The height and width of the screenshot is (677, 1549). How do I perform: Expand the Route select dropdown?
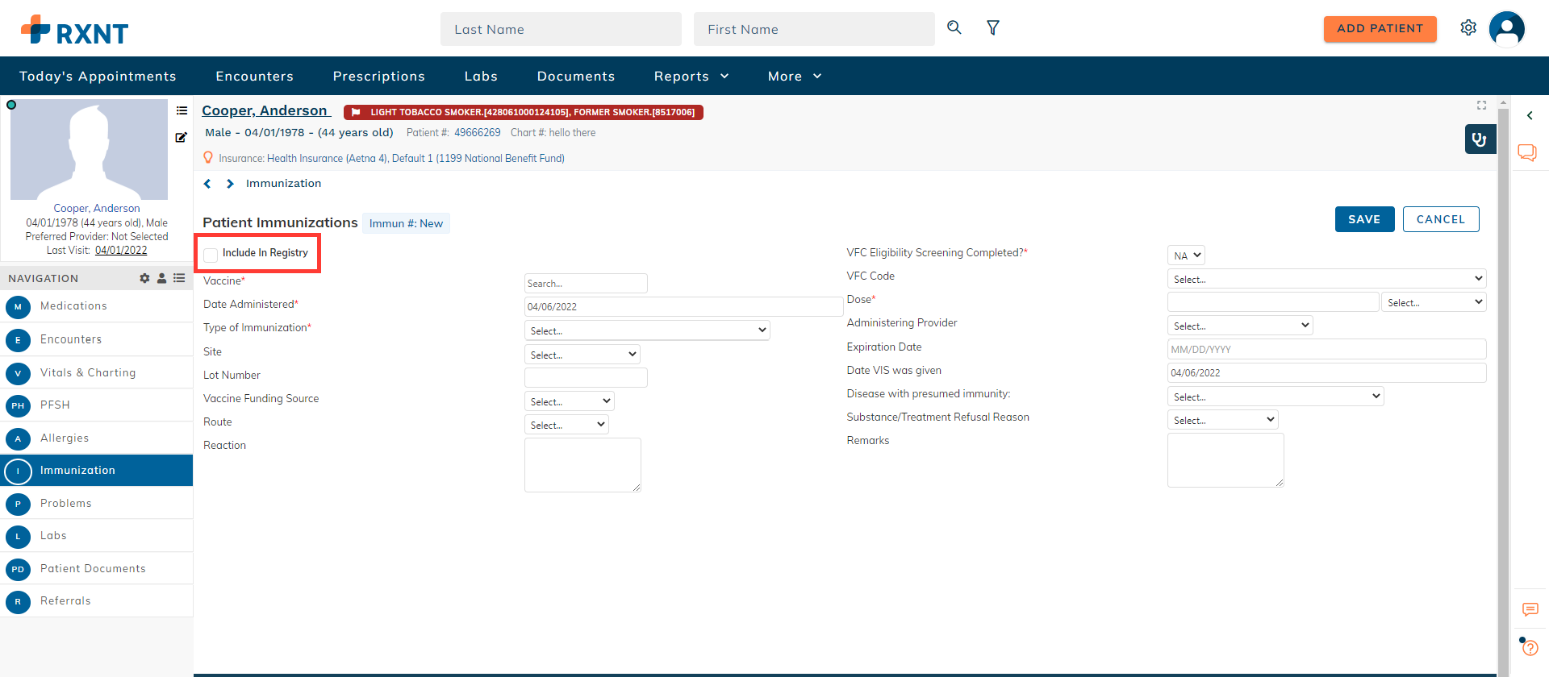566,425
